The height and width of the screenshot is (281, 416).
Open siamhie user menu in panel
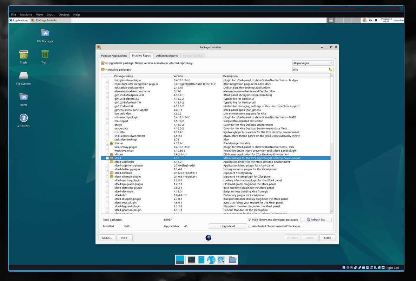pos(398,20)
